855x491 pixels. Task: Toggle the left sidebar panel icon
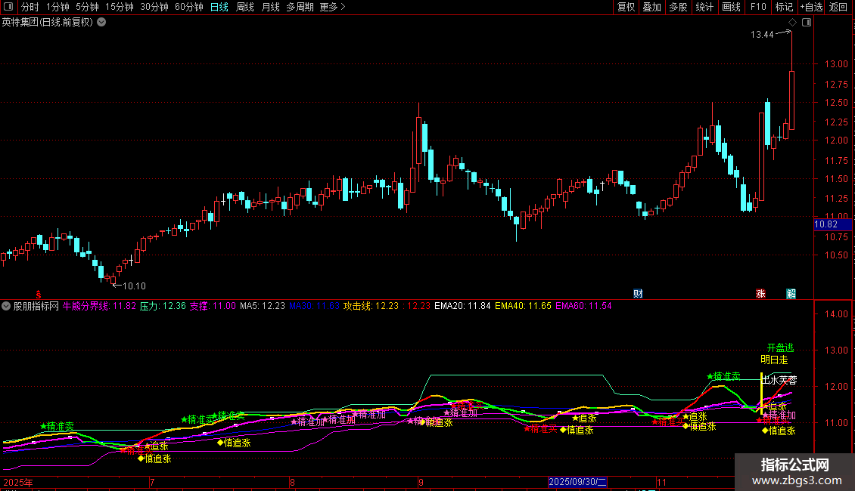[9, 8]
